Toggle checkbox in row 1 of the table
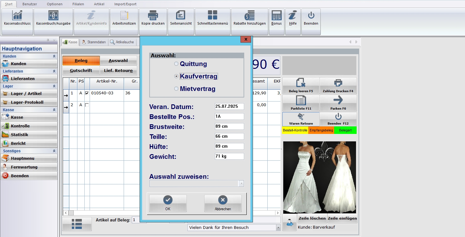 [x=87, y=93]
